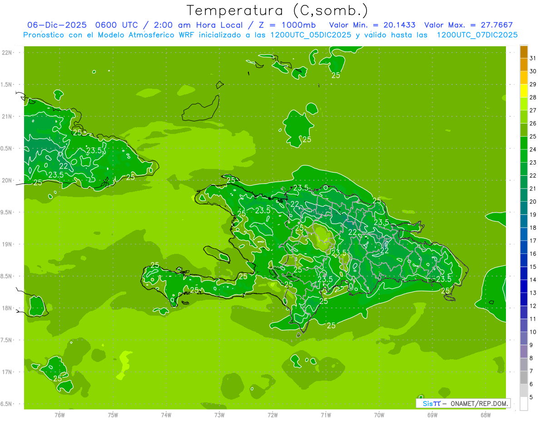The width and height of the screenshot is (545, 421).
Task: Click the 'Valor Min. = 20.1433' value
Action: pos(372,25)
